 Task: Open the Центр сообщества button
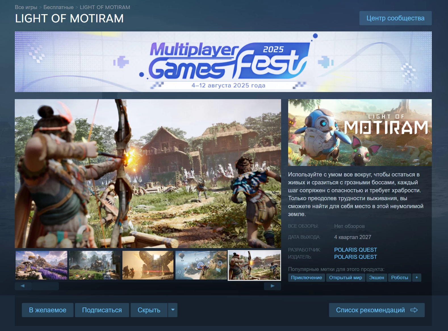(395, 18)
